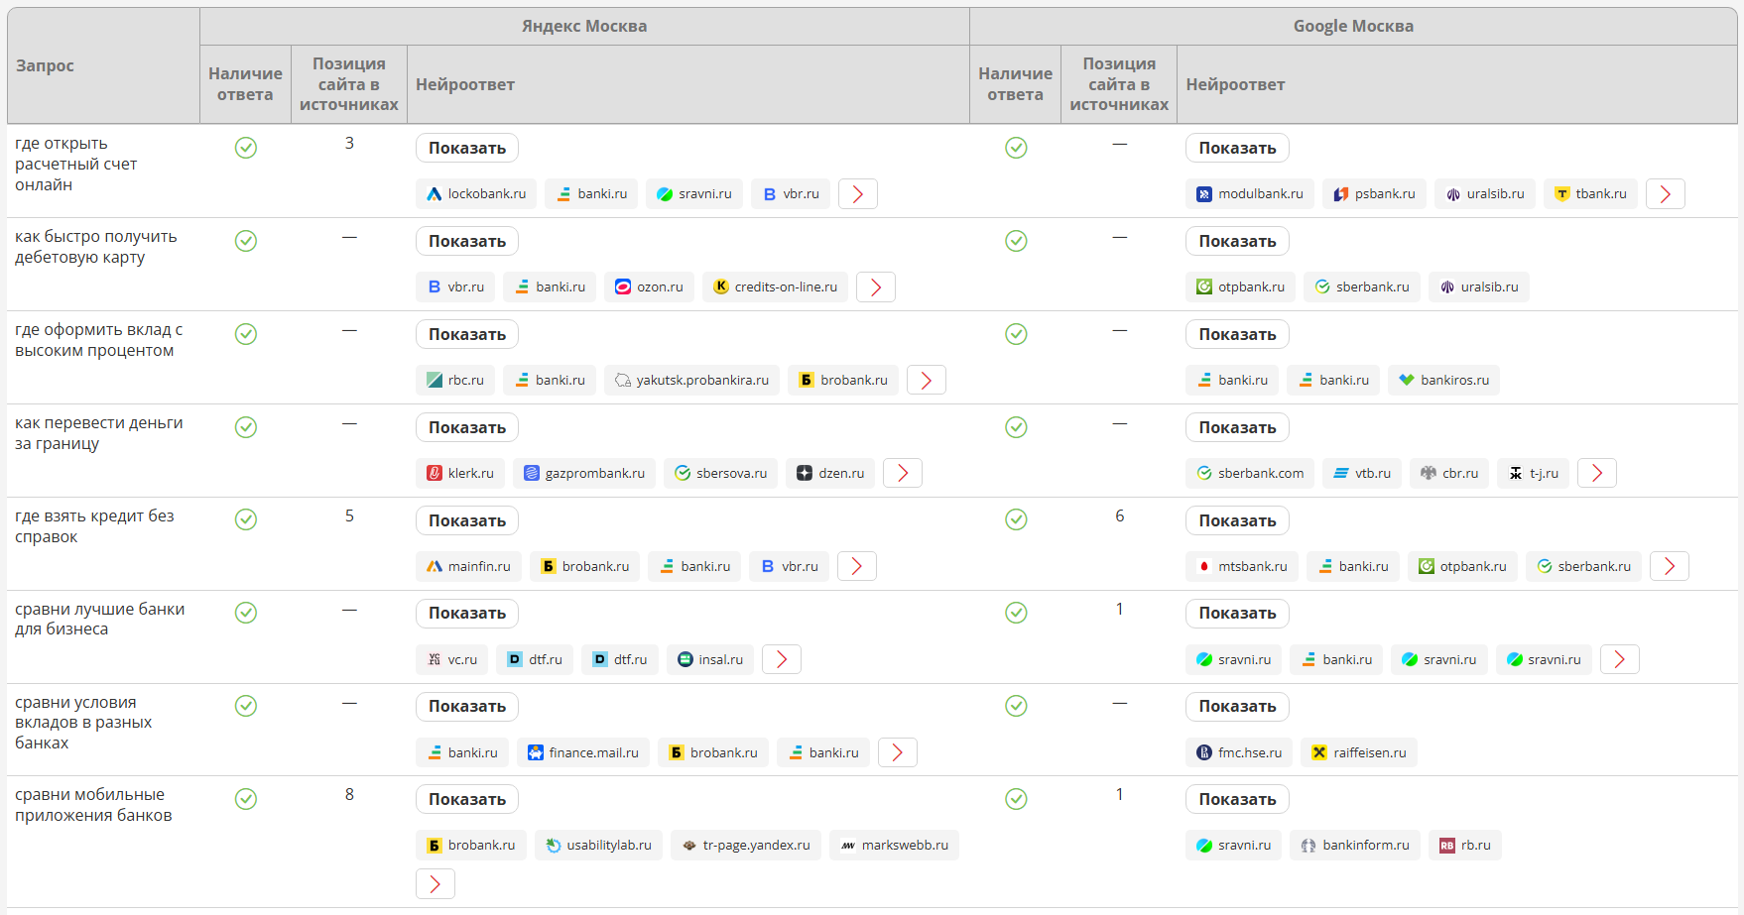The width and height of the screenshot is (1744, 915).
Task: Open the modulbank.ru source chip
Action: click(1249, 194)
